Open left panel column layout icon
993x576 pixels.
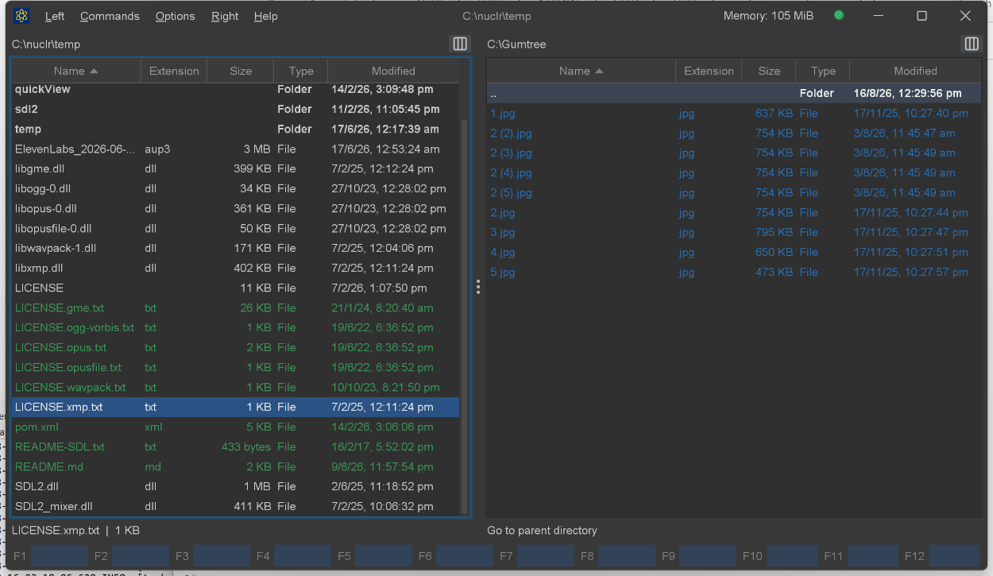(460, 44)
